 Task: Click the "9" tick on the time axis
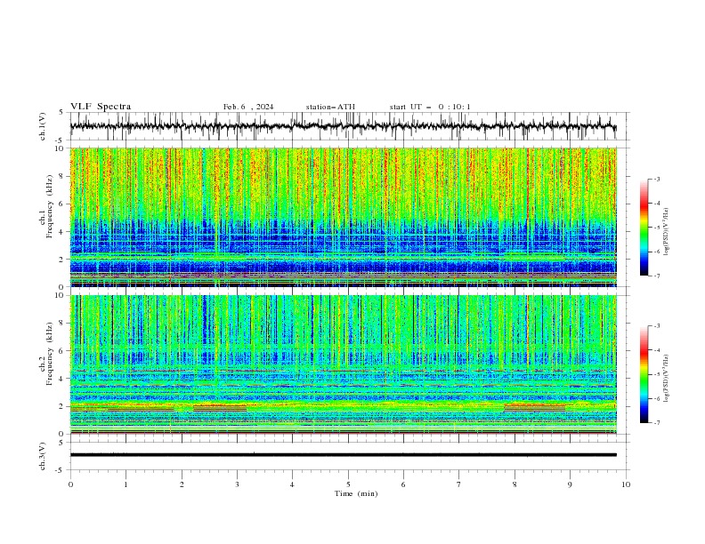(570, 484)
